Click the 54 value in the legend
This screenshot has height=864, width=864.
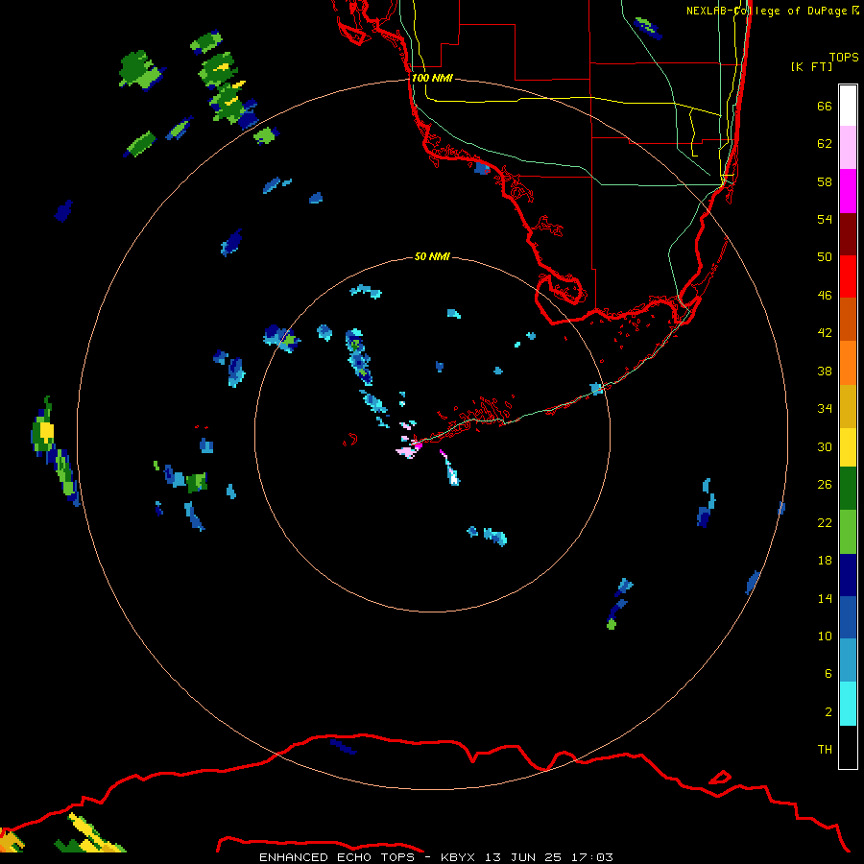coord(825,219)
